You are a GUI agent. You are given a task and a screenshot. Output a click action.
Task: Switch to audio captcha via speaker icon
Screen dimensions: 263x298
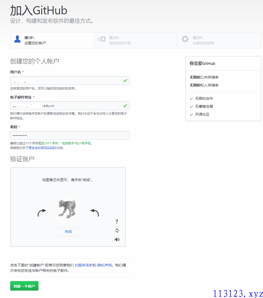(117, 240)
